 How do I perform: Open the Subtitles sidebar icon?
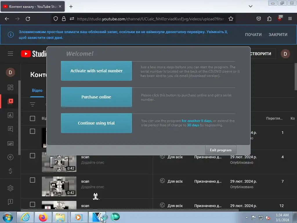pyautogui.click(x=10, y=143)
